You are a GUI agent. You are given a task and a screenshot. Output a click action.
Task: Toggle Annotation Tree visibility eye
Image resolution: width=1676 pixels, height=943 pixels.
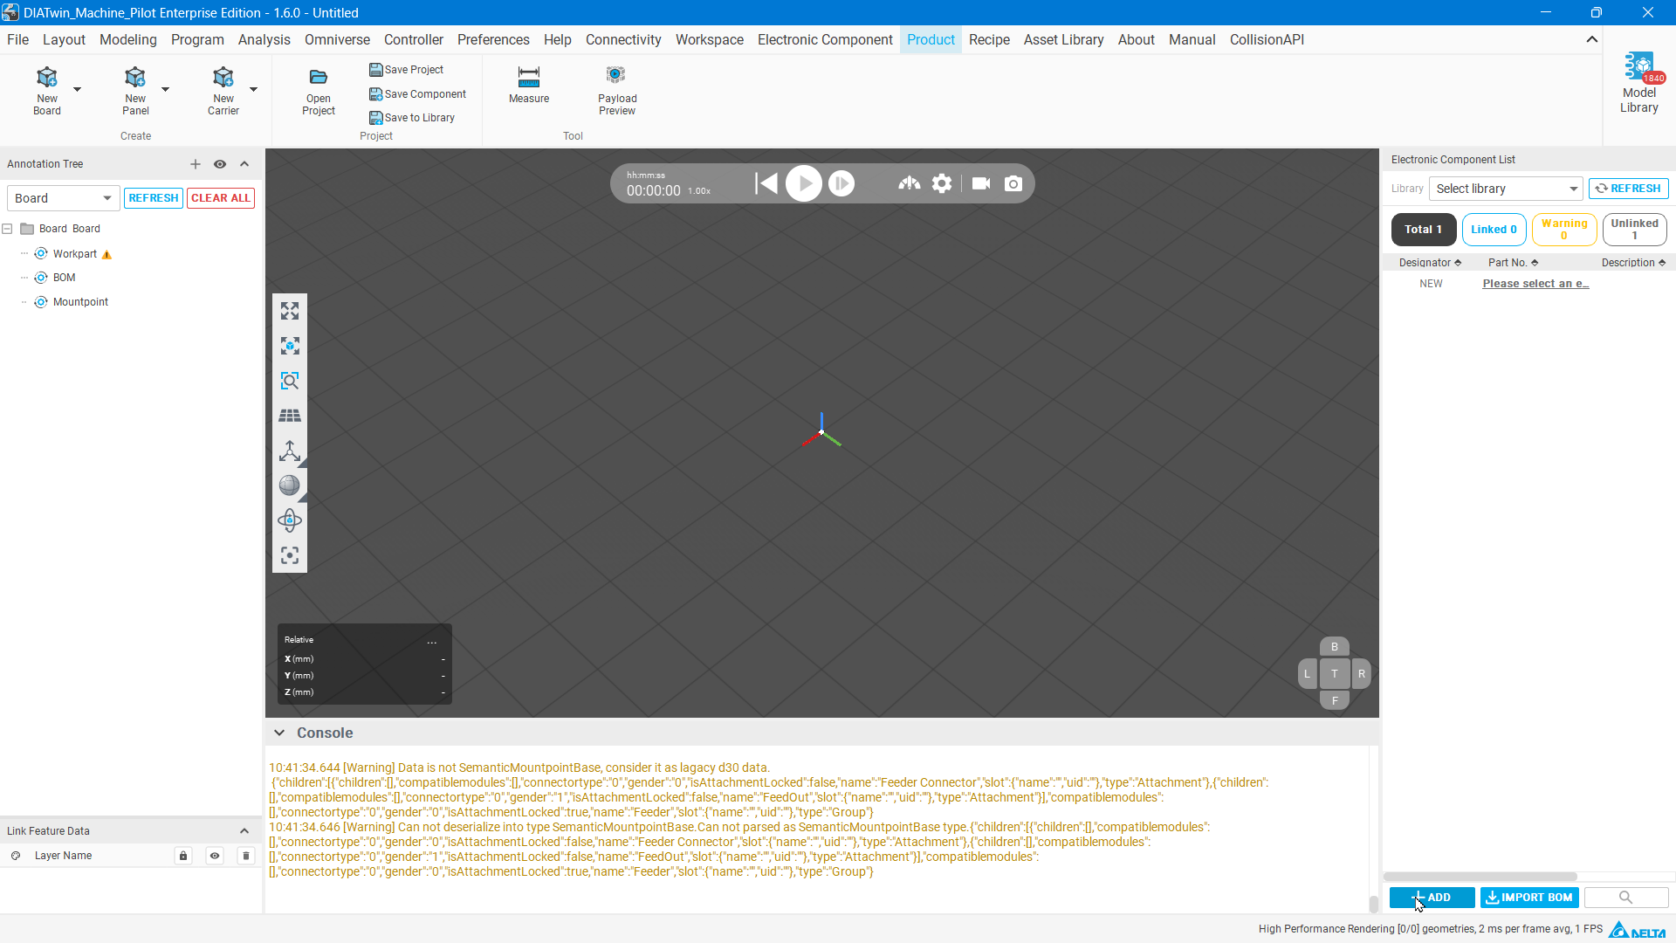pos(220,164)
